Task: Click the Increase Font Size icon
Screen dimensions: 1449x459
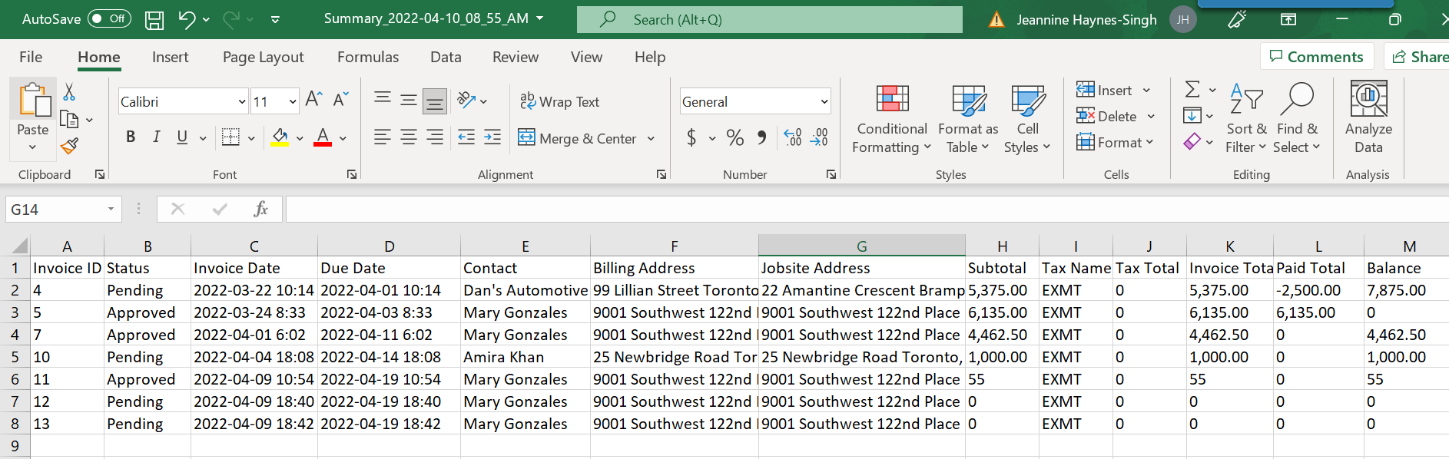Action: (x=313, y=100)
